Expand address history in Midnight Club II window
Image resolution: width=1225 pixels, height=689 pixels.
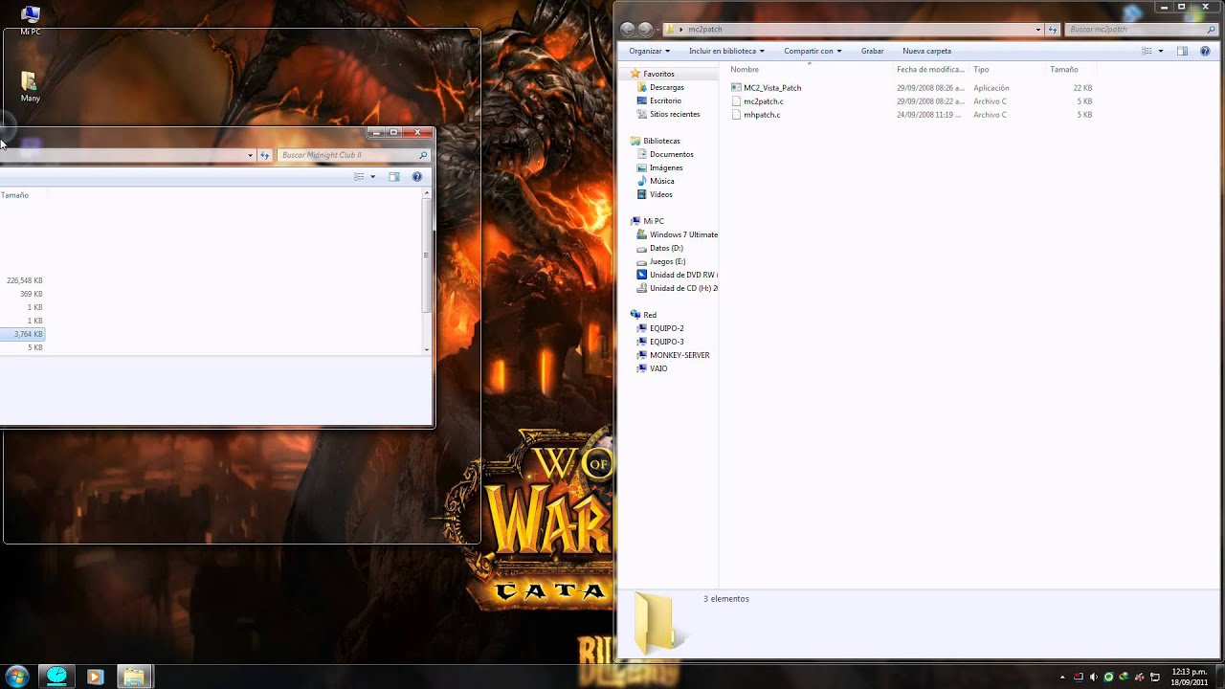(250, 155)
